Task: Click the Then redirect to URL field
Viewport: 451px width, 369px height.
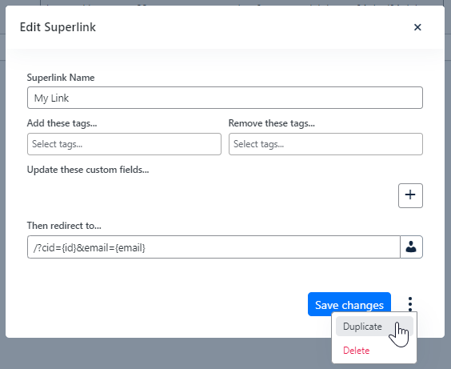Action: point(214,247)
